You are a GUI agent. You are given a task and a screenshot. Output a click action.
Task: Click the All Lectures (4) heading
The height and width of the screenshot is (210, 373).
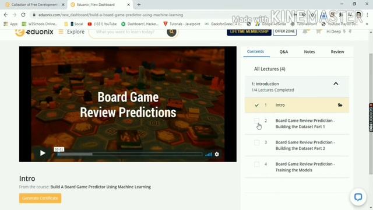click(x=269, y=69)
